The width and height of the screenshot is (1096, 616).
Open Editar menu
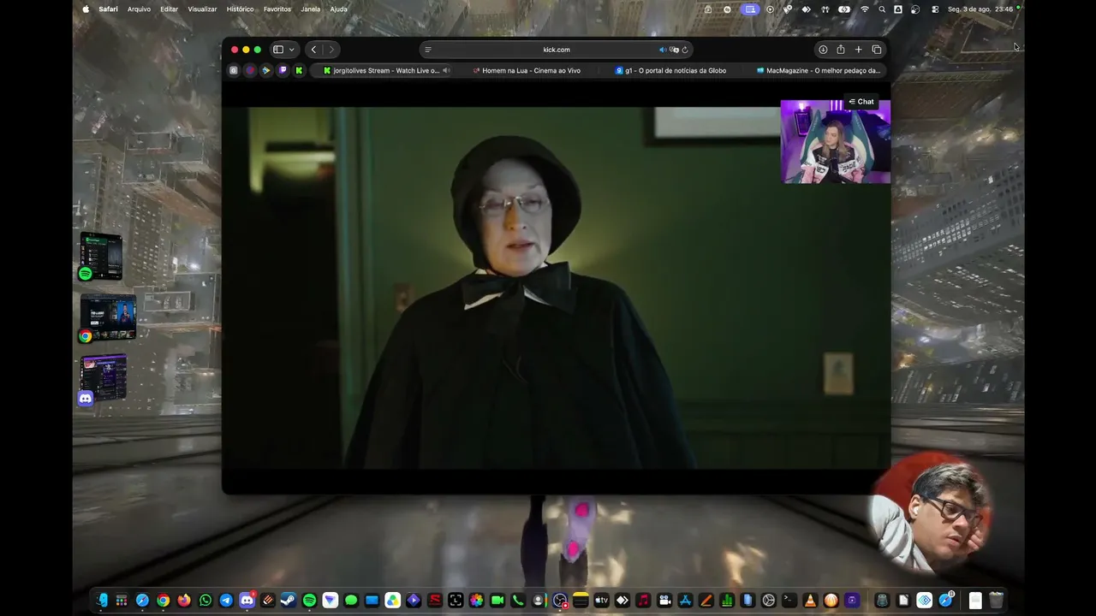coord(170,9)
